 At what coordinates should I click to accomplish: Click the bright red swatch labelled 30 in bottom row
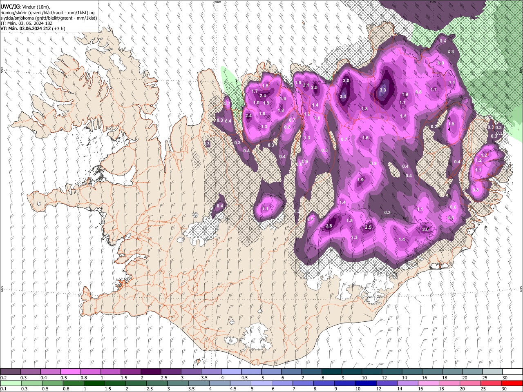pyautogui.click(x=512, y=383)
